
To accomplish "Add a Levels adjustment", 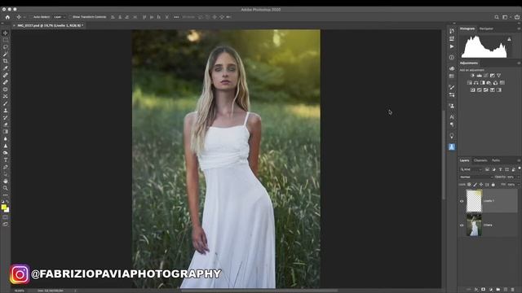I will point(479,76).
